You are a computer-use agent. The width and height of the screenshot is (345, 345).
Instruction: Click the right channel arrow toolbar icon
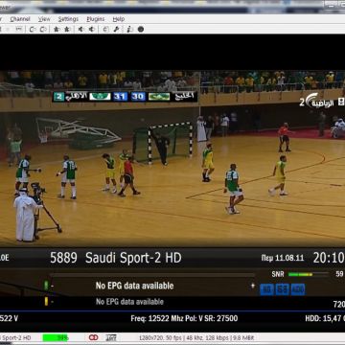pos(43,29)
